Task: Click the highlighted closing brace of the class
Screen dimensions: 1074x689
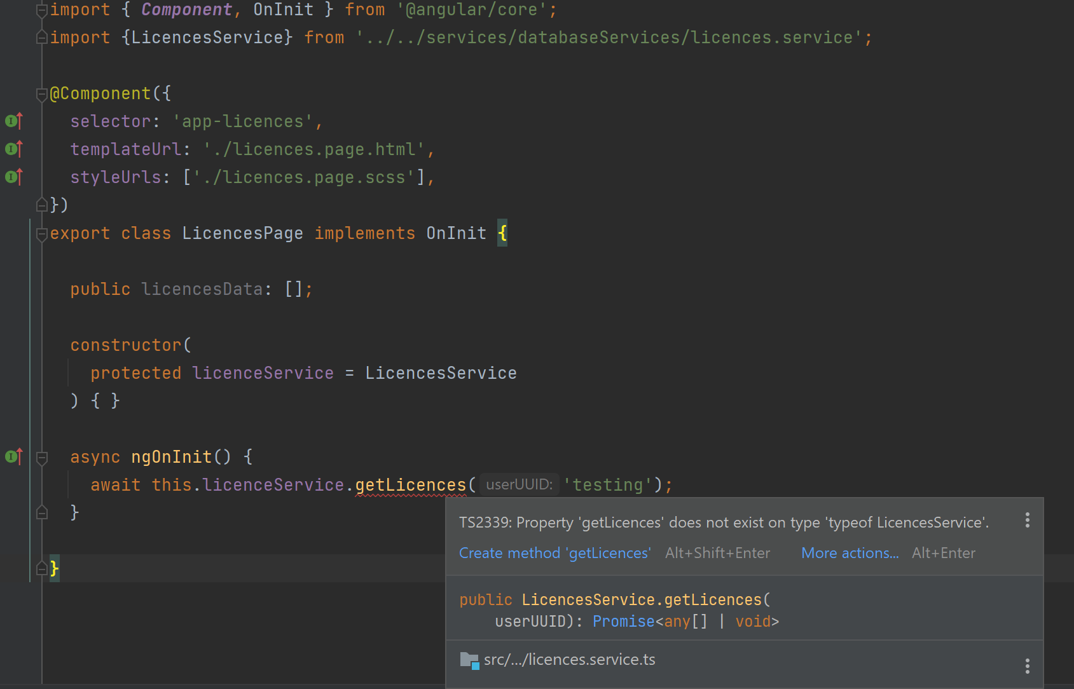Action: coord(55,568)
